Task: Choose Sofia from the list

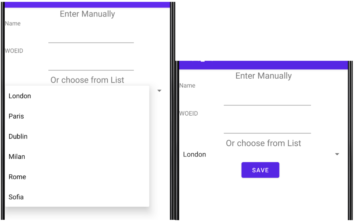Action: pos(17,197)
